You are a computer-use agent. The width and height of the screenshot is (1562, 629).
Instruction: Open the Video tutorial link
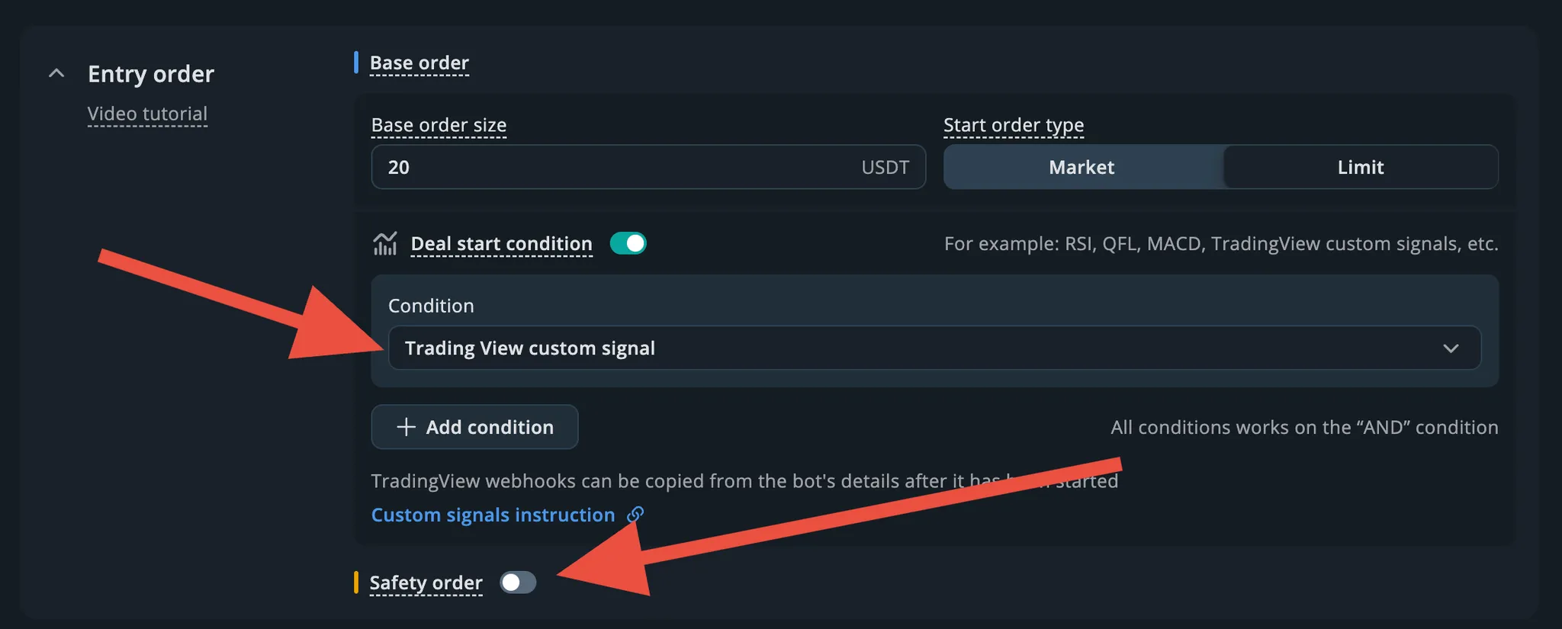(147, 114)
